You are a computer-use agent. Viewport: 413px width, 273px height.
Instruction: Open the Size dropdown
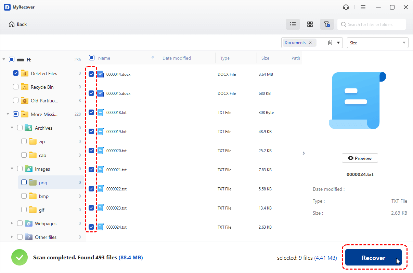click(x=377, y=42)
